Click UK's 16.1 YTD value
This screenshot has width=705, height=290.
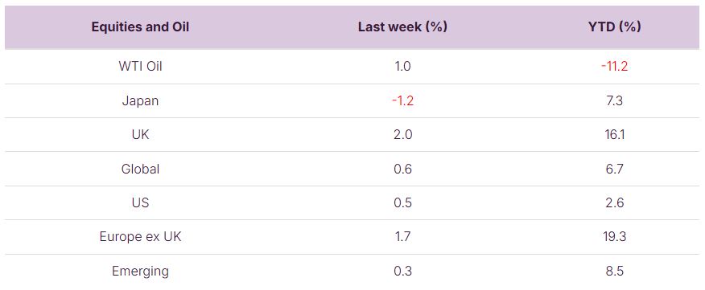click(x=614, y=135)
